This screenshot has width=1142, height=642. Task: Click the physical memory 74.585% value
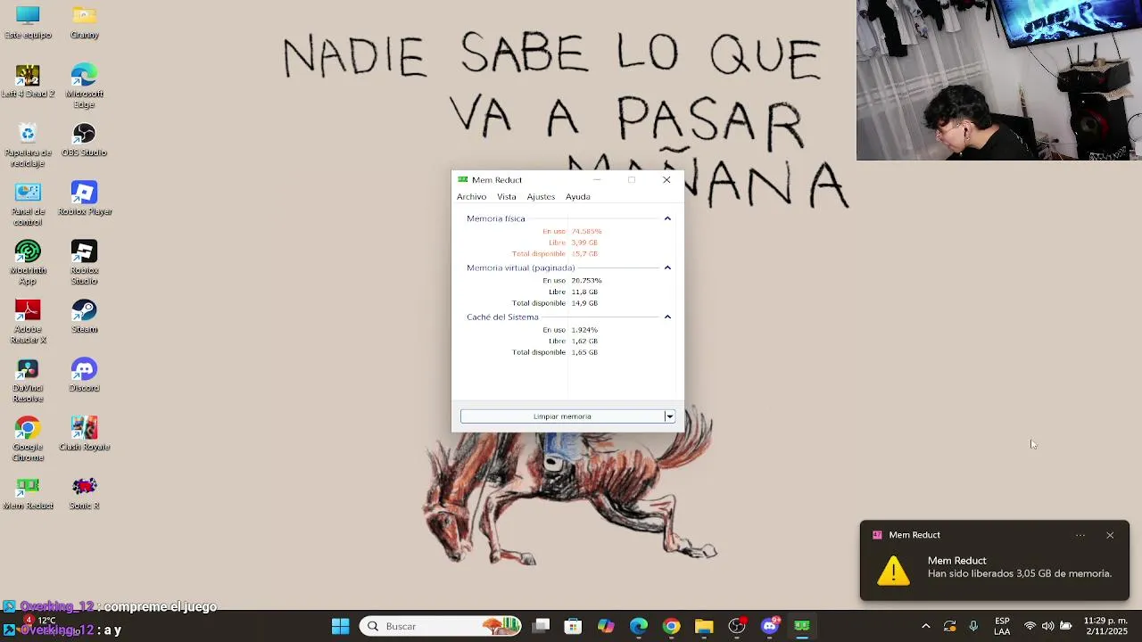(586, 231)
